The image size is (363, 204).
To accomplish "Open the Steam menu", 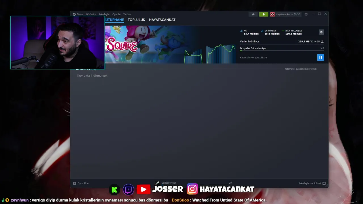I will pyautogui.click(x=80, y=14).
